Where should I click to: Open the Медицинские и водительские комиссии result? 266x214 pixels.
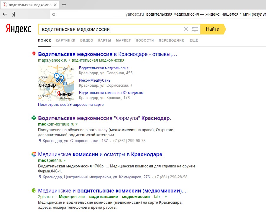coord(112,191)
